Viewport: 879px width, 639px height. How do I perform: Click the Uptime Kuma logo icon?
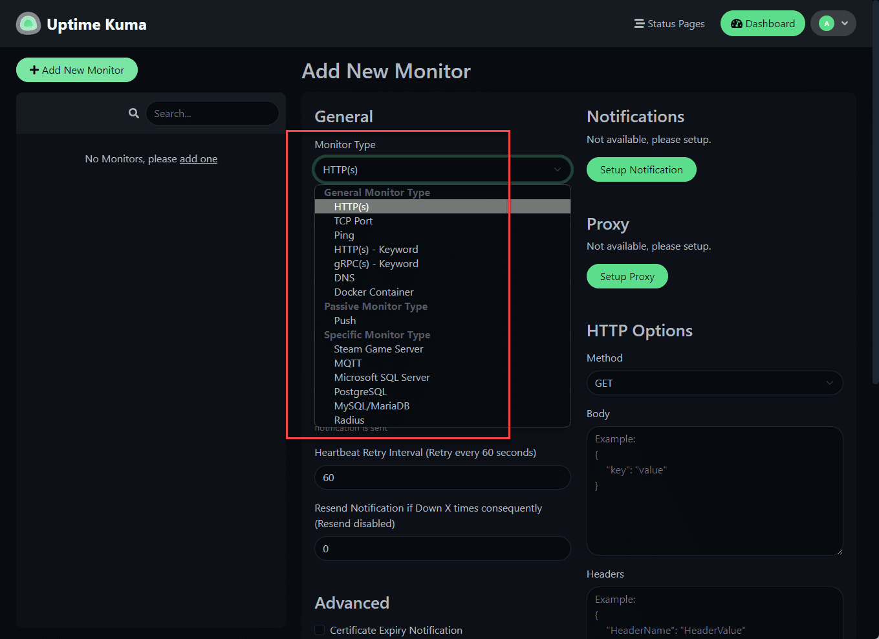tap(28, 24)
